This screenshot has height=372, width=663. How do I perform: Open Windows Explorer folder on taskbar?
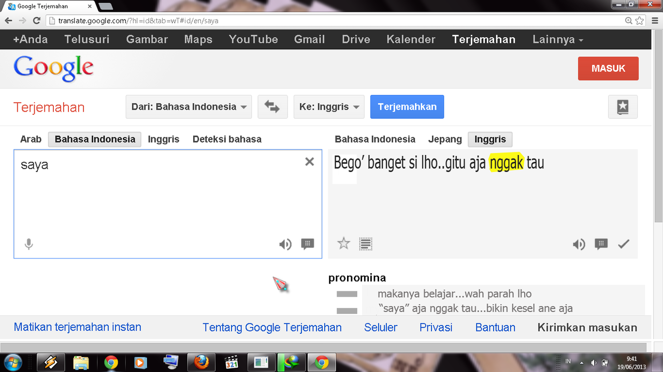pos(81,362)
